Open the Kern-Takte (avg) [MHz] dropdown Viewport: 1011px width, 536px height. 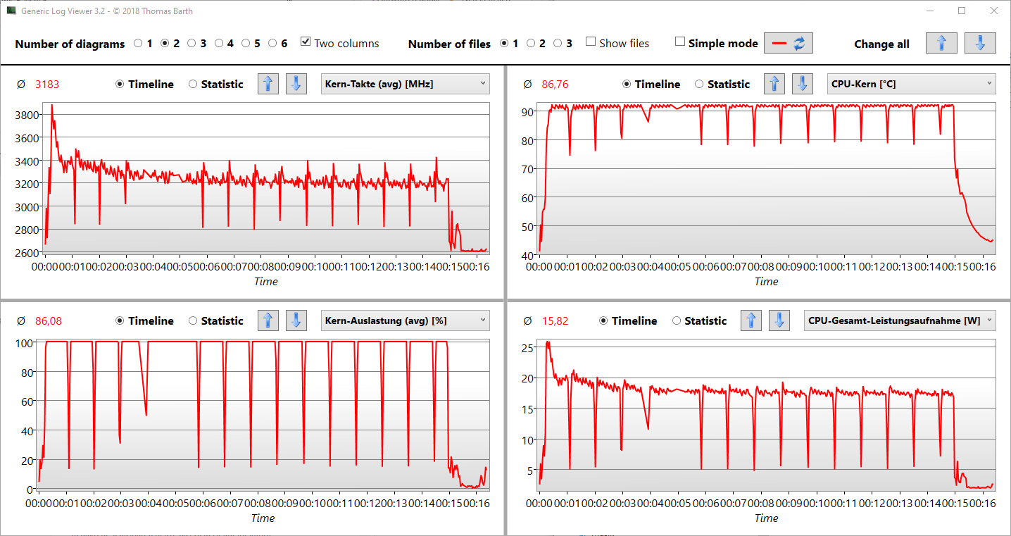405,84
